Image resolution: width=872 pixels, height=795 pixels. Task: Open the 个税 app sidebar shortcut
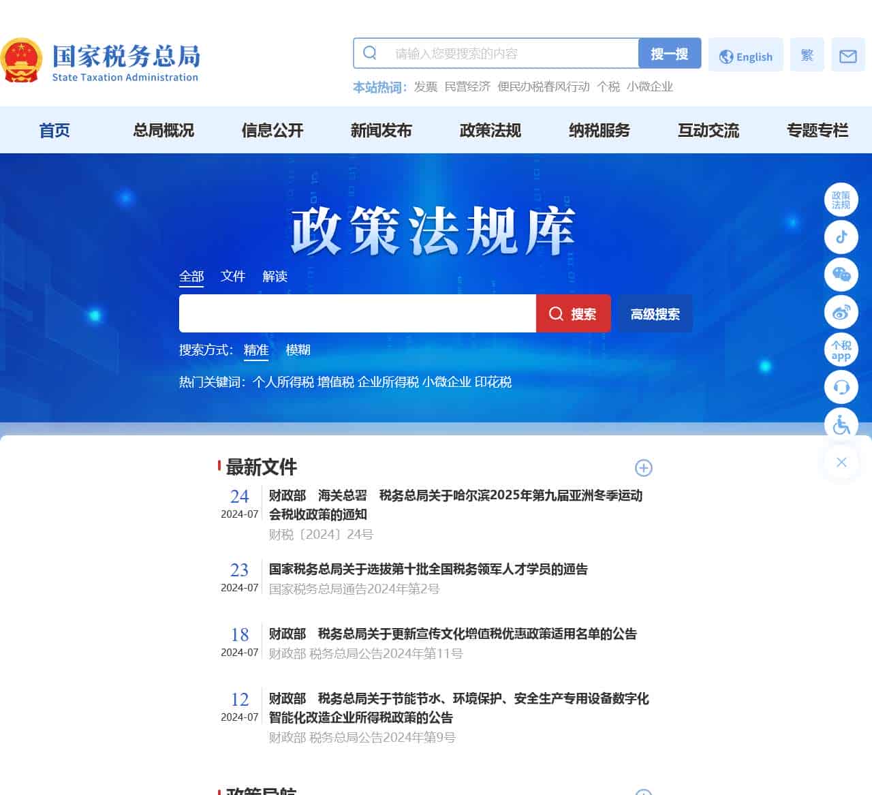click(841, 349)
